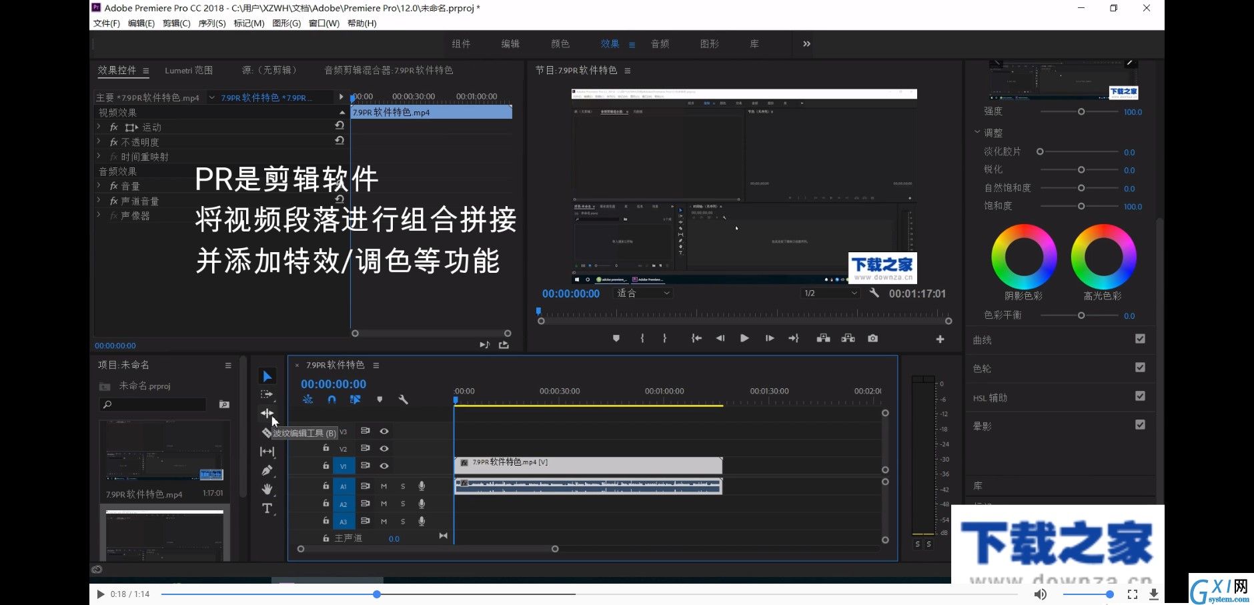Click the linked selection icon in timeline

[x=355, y=400]
